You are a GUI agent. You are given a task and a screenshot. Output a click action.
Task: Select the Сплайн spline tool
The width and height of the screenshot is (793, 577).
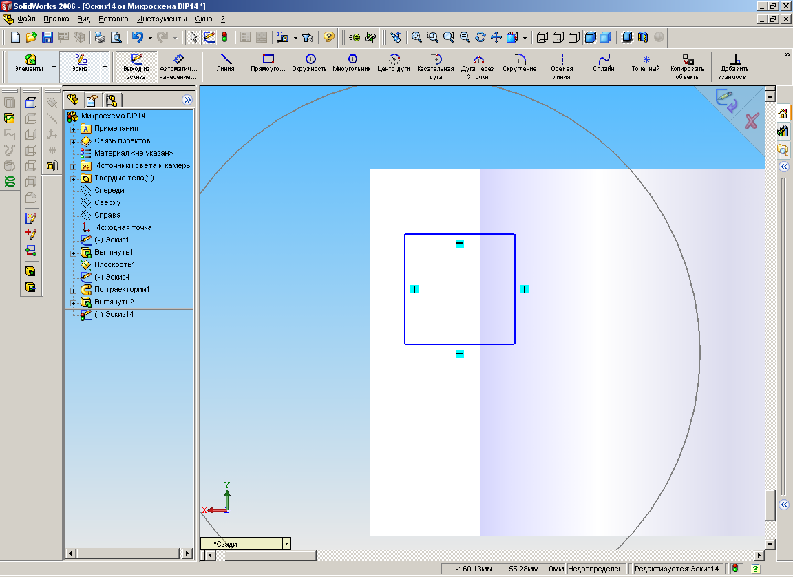603,64
